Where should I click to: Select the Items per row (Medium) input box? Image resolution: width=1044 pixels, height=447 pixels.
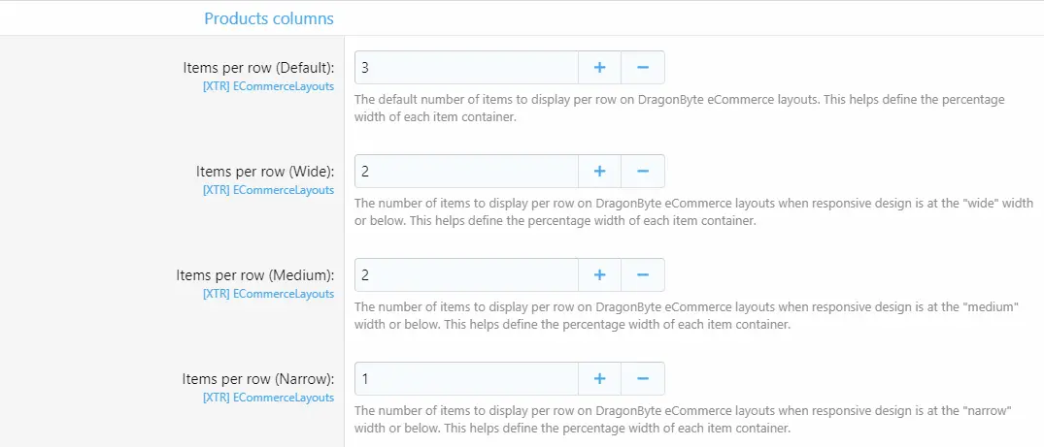[466, 275]
